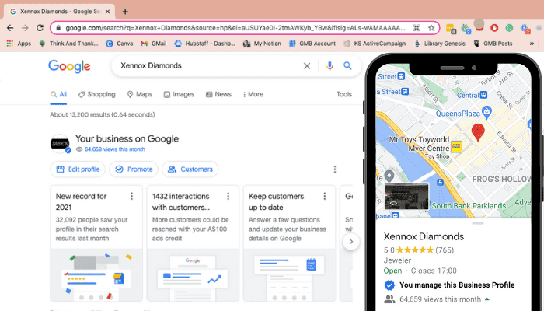Go back using browser back arrow

[9, 28]
